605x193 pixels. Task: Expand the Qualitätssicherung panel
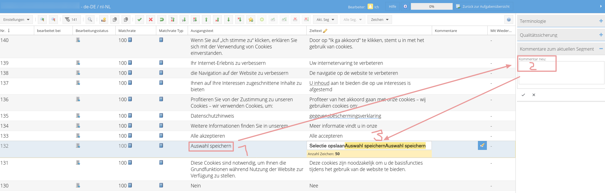point(601,35)
